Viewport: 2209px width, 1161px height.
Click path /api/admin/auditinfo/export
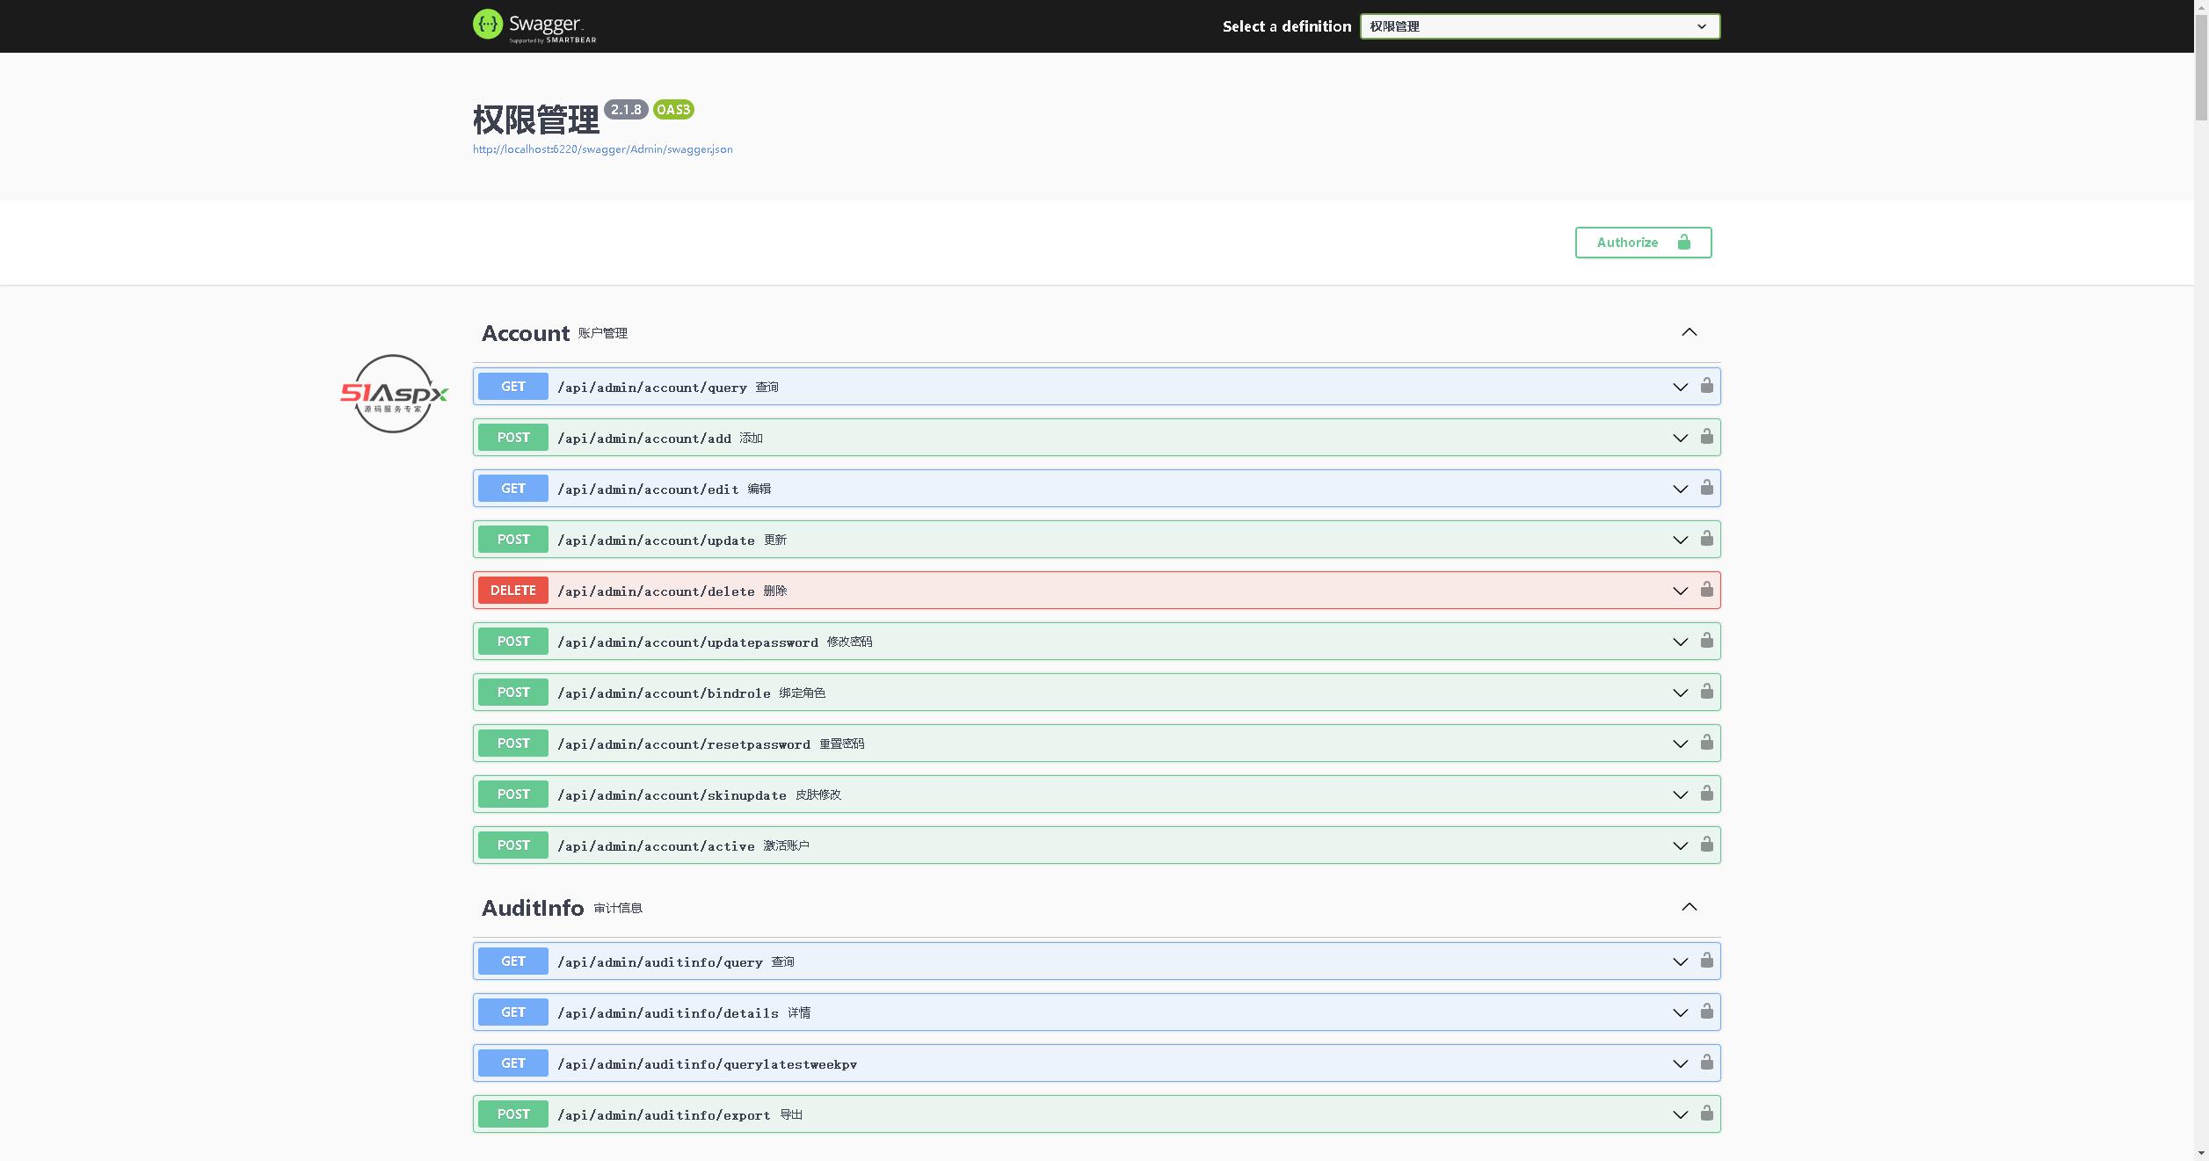tap(664, 1115)
